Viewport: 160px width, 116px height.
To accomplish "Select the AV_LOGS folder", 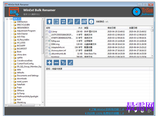I will 21,43.
